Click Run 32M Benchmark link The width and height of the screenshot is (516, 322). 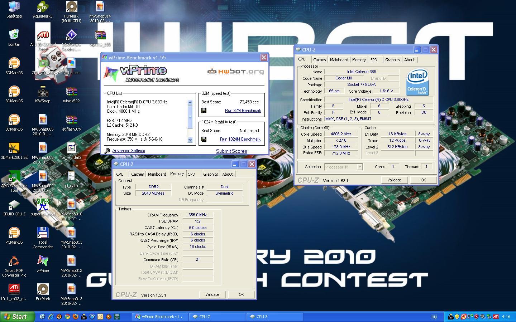click(243, 111)
